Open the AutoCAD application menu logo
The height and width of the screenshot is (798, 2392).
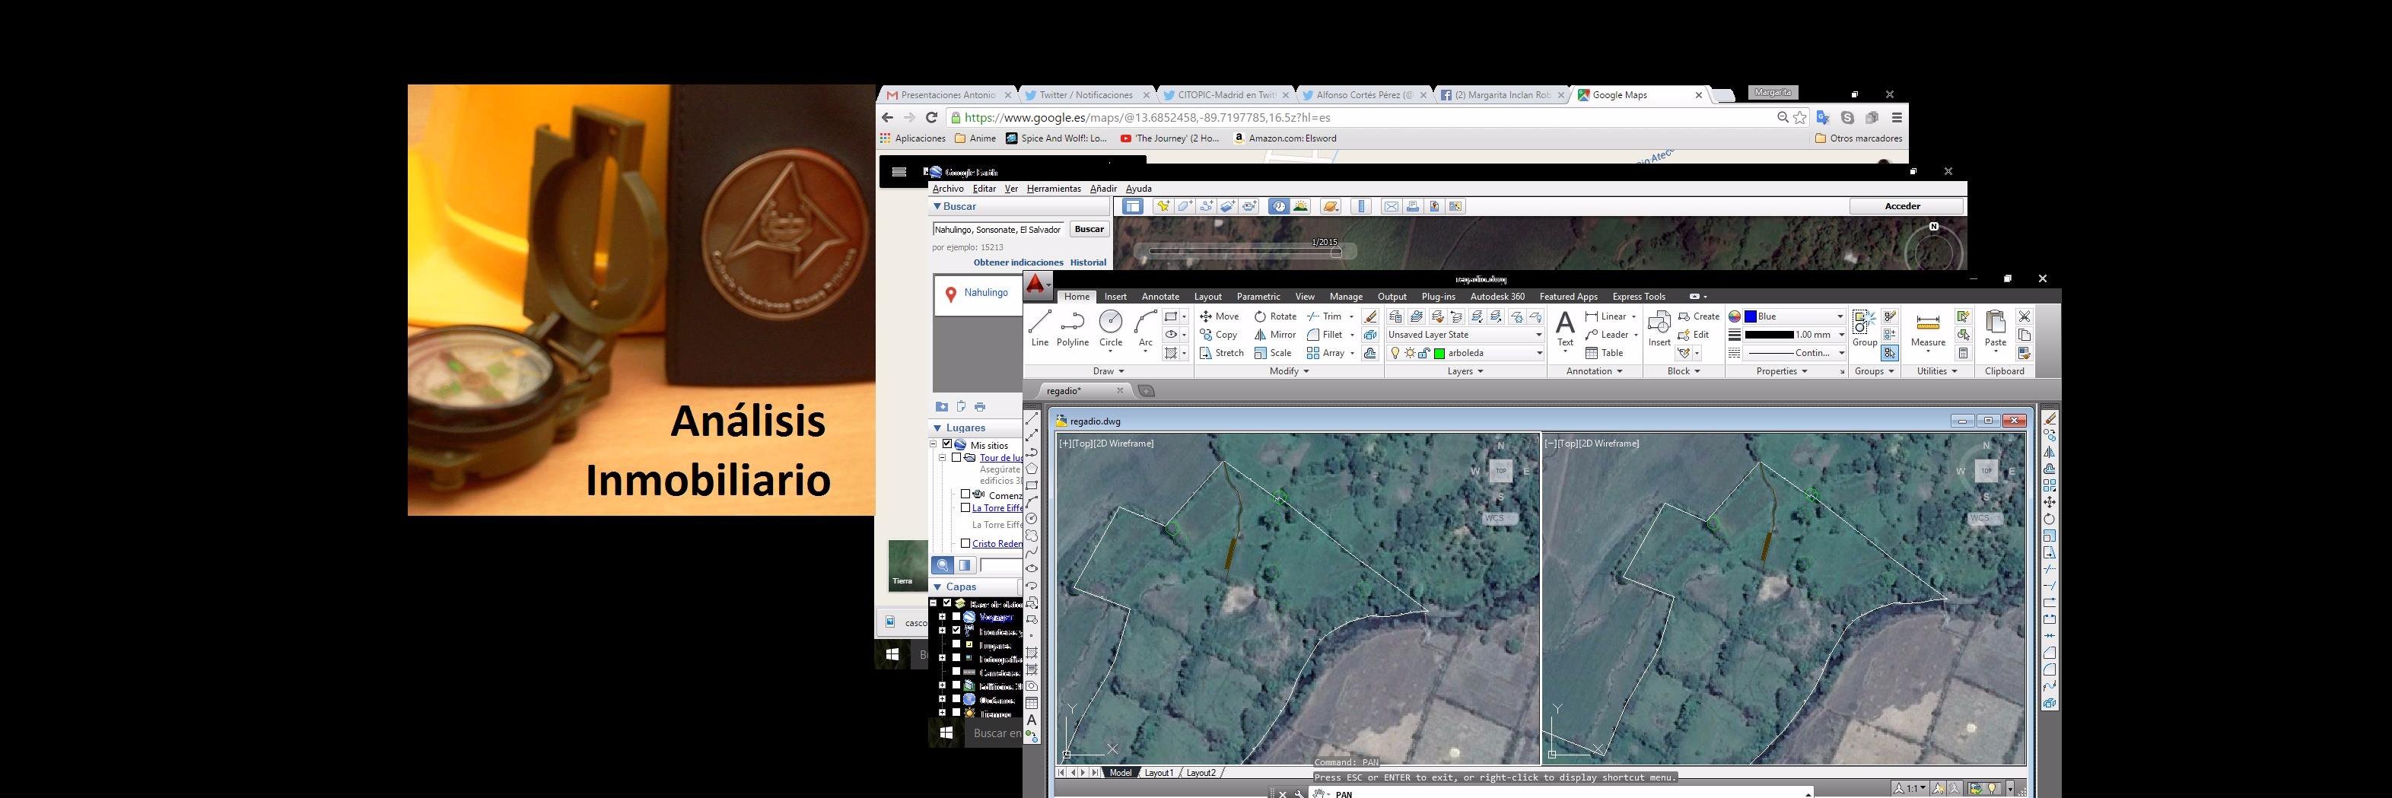1036,285
